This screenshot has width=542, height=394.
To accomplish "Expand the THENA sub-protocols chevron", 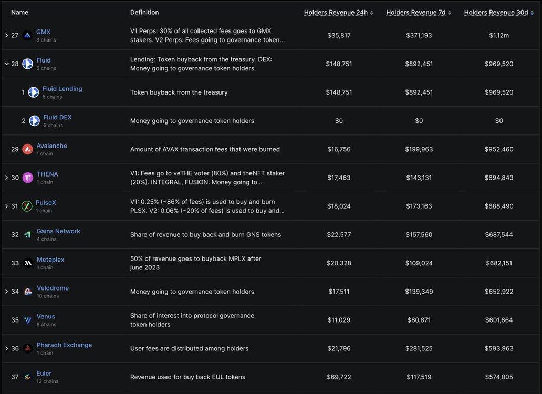I will 6,178.
